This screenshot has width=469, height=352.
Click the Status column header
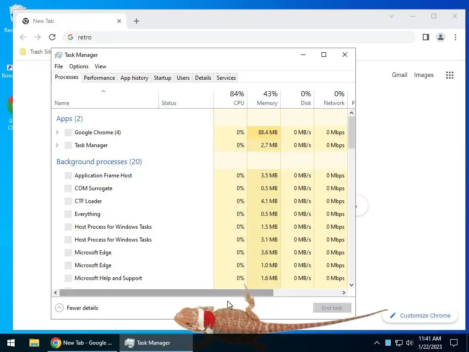coord(186,99)
